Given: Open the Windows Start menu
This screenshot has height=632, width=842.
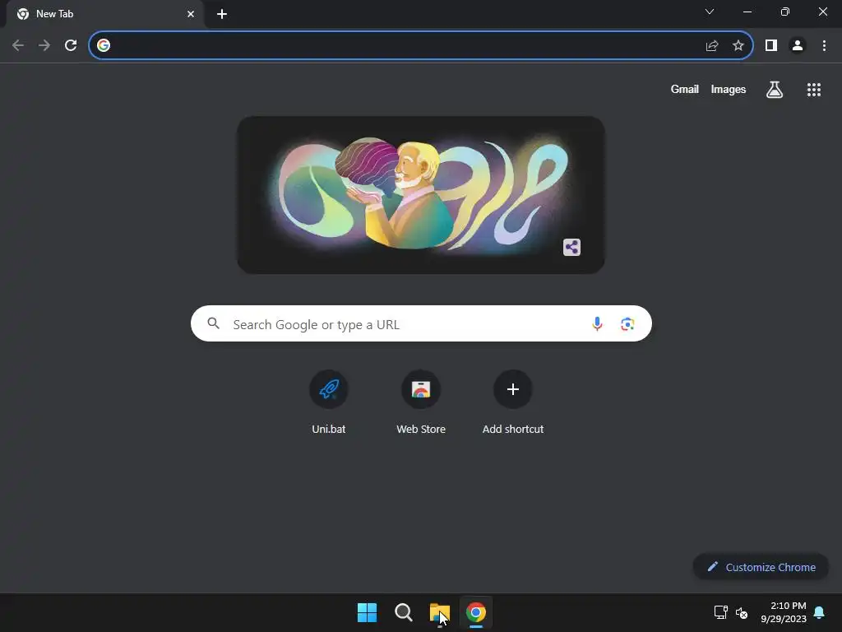Looking at the screenshot, I should click(368, 612).
